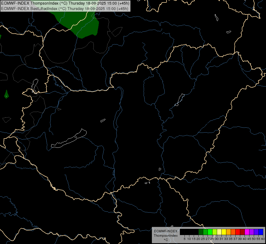Viewport: 266px width, 244px height.
Task: Click the red 37–39 legend swatch
Action: [238, 232]
